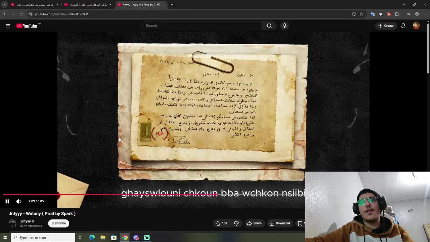Click the Chrome taskbar icon
The width and height of the screenshot is (430, 242).
coord(125,238)
